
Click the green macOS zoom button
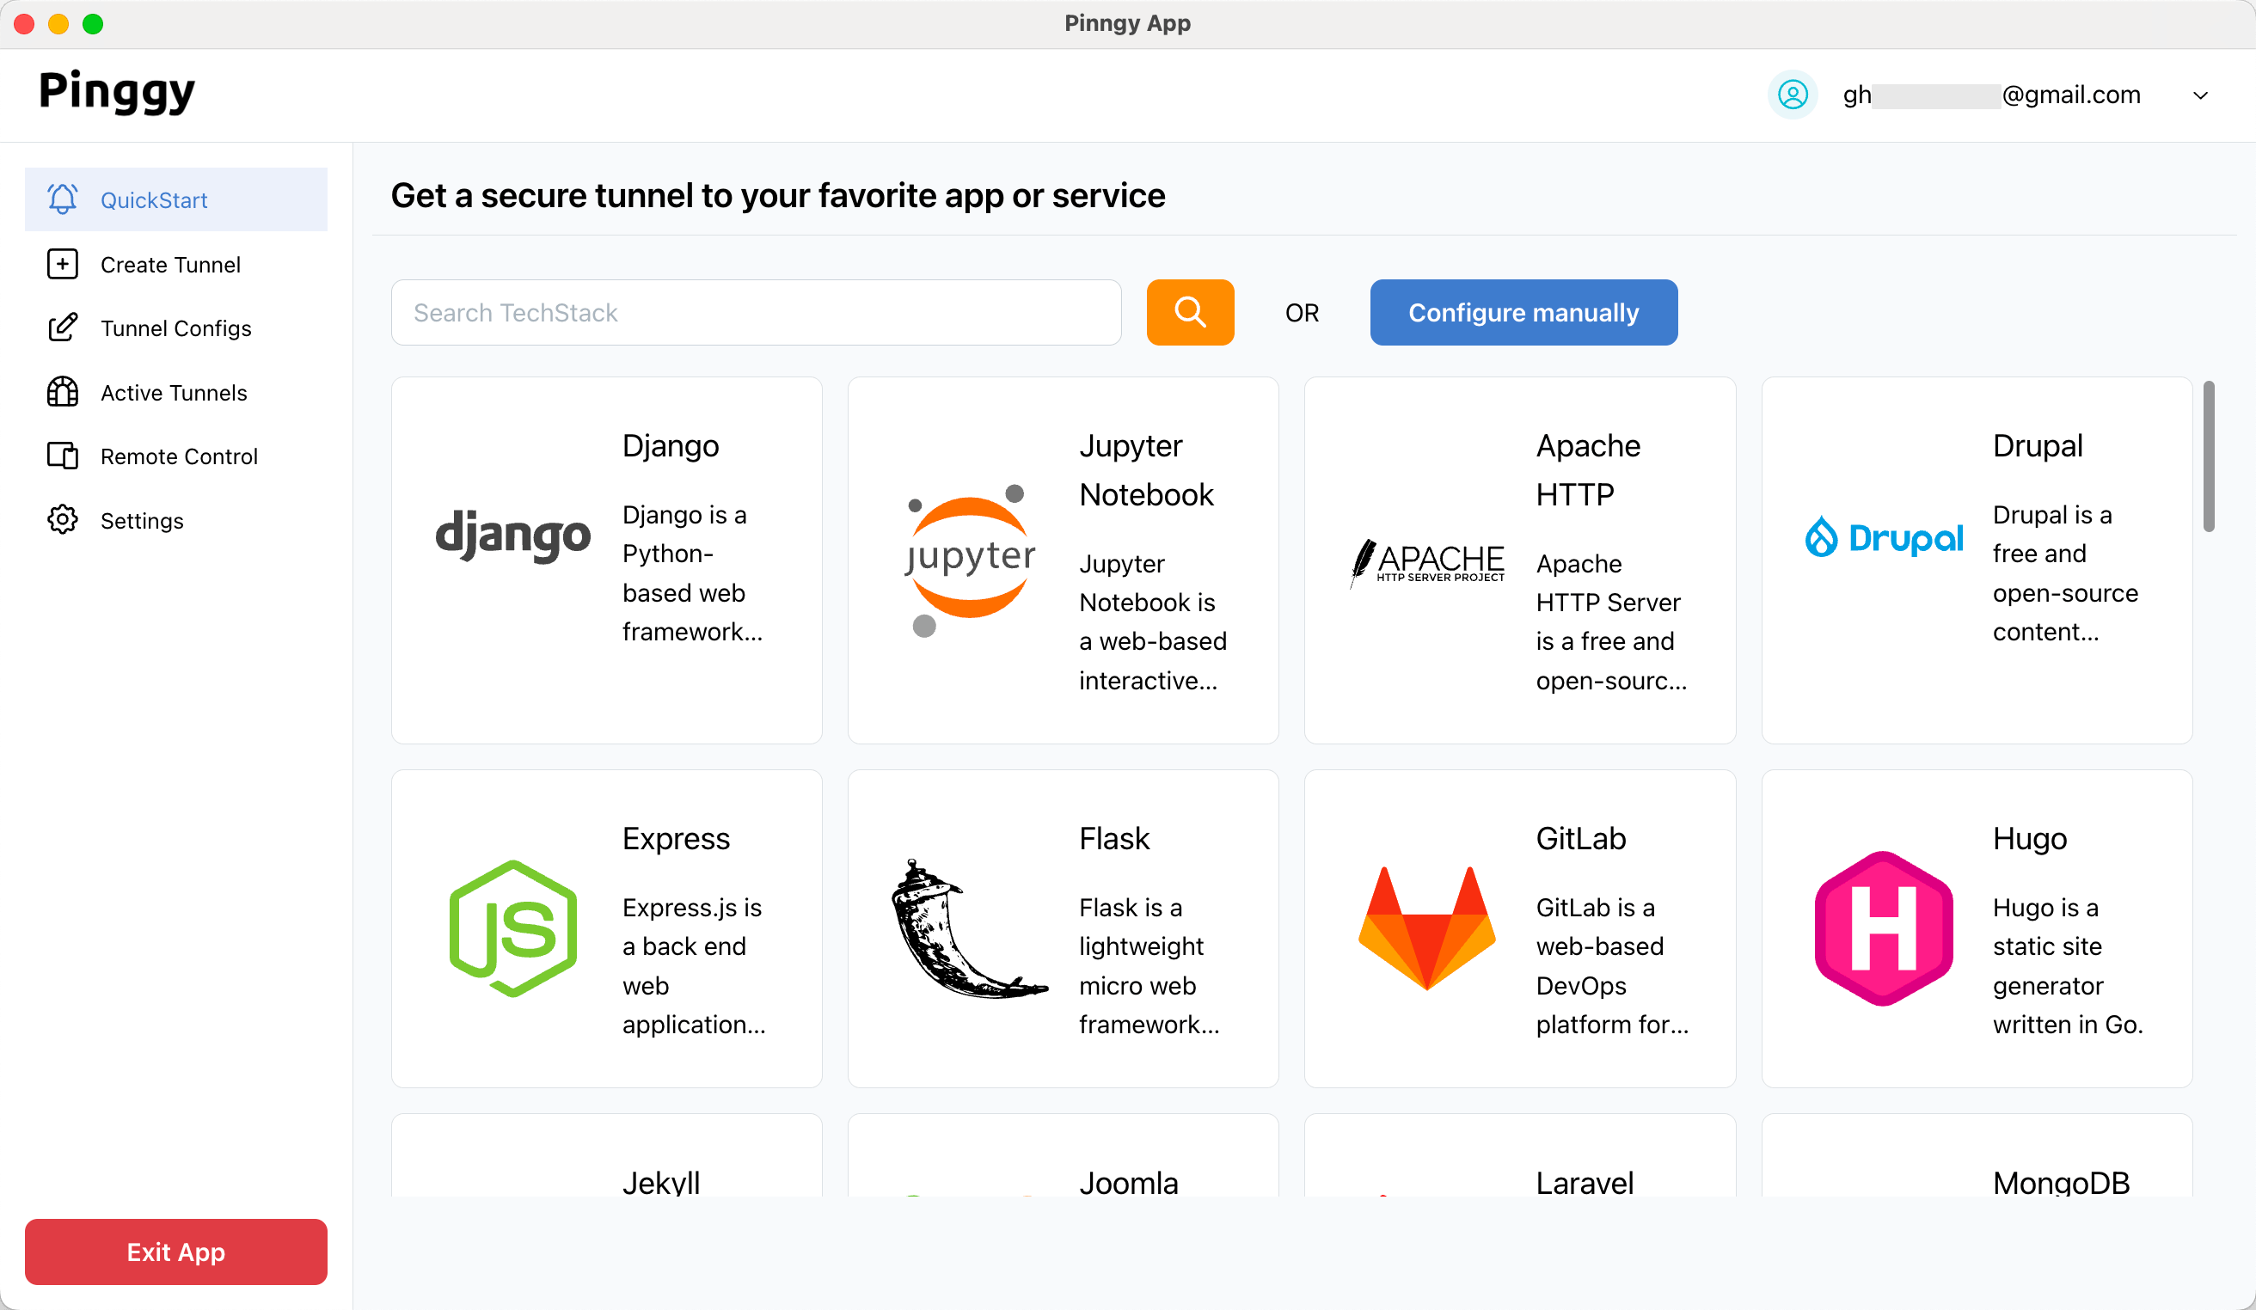coord(93,23)
